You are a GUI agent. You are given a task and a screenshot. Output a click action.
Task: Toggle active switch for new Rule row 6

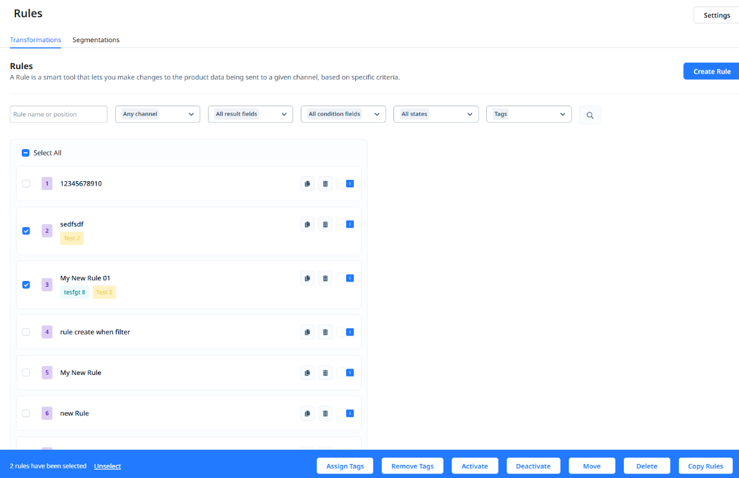[346, 413]
